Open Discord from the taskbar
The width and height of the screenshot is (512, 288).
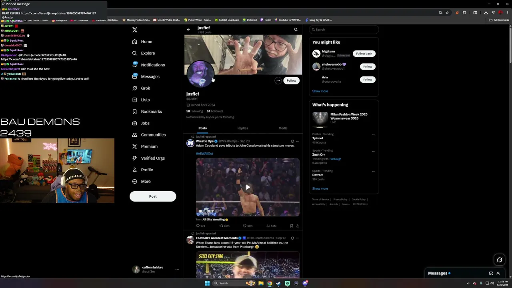tap(305, 283)
